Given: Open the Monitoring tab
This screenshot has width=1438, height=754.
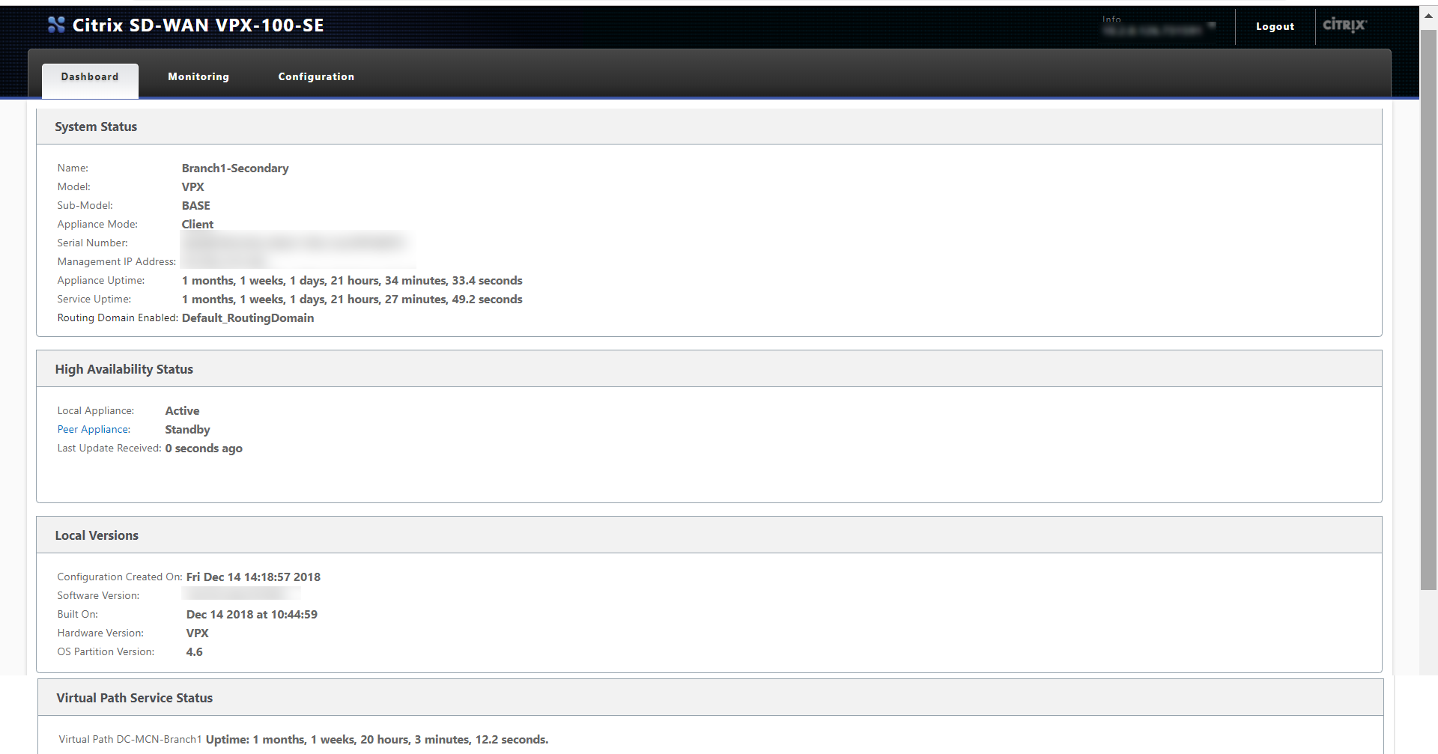Looking at the screenshot, I should pos(198,77).
